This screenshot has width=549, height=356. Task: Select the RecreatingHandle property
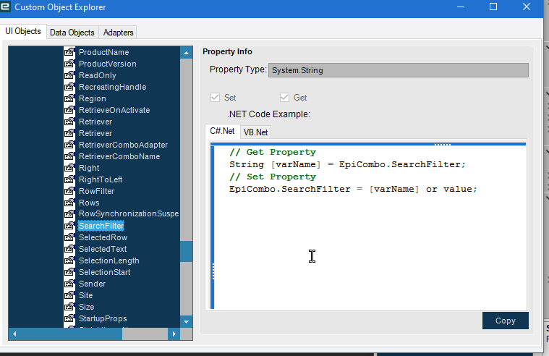pos(112,87)
